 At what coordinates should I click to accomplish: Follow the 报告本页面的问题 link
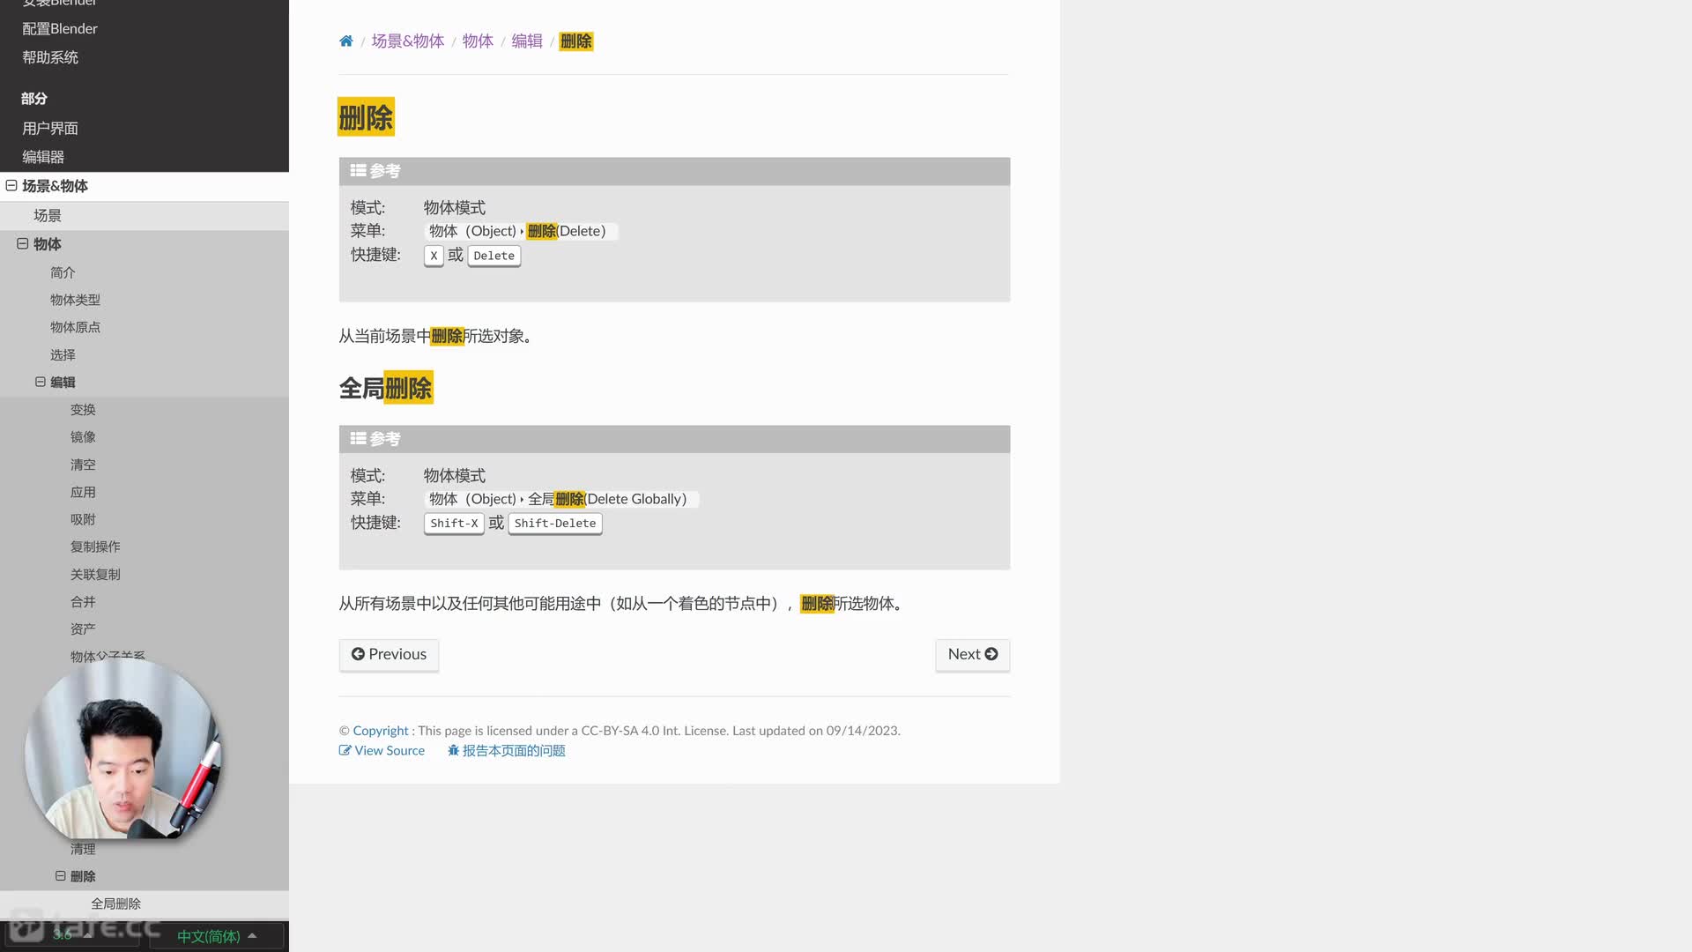(x=514, y=751)
